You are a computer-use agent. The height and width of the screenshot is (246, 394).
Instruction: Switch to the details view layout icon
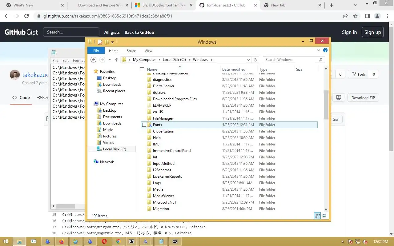(317, 216)
